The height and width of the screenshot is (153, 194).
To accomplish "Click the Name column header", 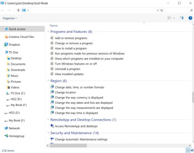I will coord(53,26).
